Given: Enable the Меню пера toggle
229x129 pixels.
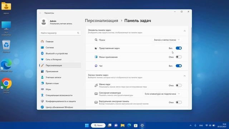Looking at the screenshot, I should point(179,85).
